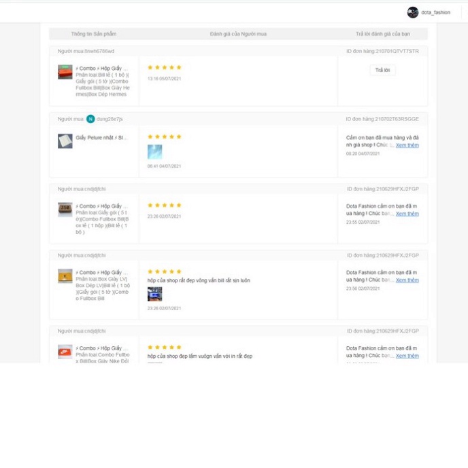Click the five-star rating dated 13:16 05/07/2021
The height and width of the screenshot is (468, 468).
tap(164, 68)
